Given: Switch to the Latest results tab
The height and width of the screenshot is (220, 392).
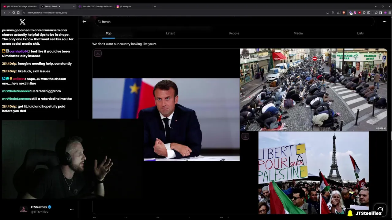Looking at the screenshot, I should click(170, 33).
